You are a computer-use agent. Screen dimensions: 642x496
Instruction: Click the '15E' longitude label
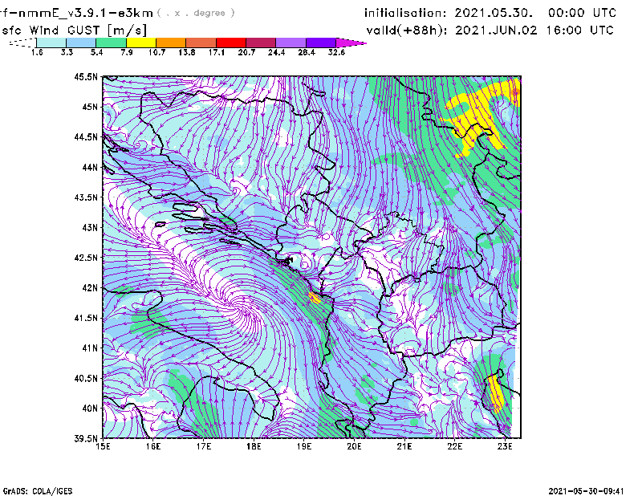[x=104, y=446]
